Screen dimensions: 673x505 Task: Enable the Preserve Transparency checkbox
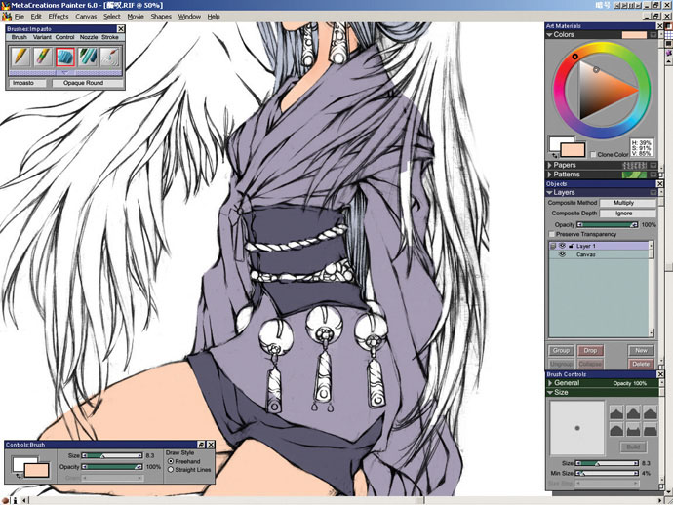551,235
